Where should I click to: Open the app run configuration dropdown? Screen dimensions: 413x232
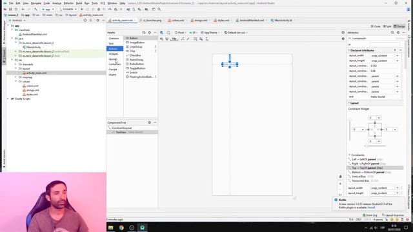coord(48,9)
